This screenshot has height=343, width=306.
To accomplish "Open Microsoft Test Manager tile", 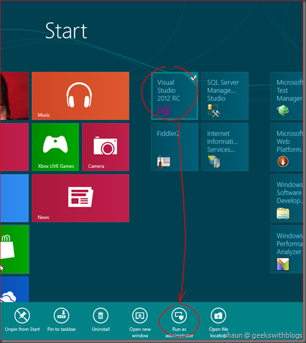I will click(x=287, y=96).
